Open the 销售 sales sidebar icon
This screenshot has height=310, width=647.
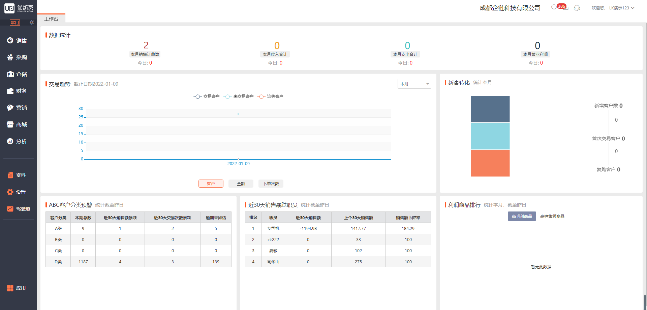pos(10,41)
